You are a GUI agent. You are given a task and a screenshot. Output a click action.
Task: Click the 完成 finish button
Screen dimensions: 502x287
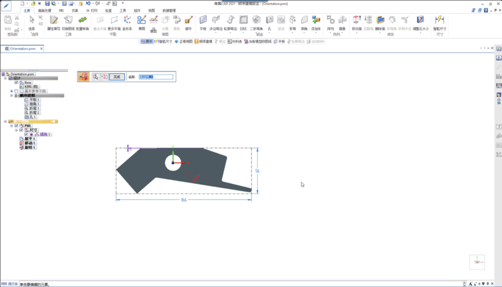tap(117, 76)
